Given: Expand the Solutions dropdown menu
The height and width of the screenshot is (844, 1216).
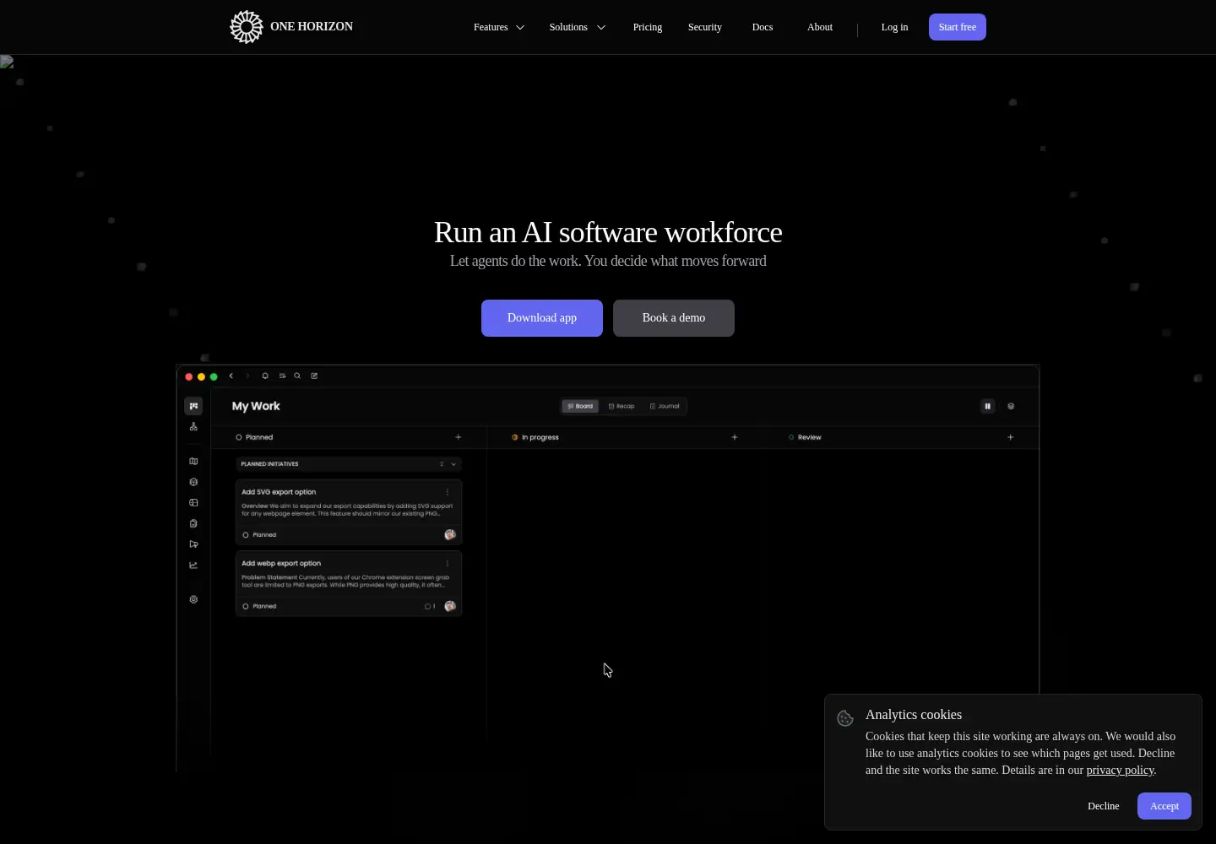Looking at the screenshot, I should (x=578, y=27).
